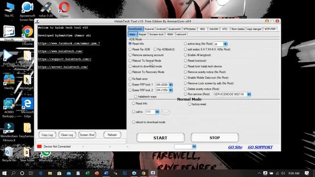Click volume icon in system tray
Image resolution: width=315 pixels, height=177 pixels.
pyautogui.click(x=283, y=173)
